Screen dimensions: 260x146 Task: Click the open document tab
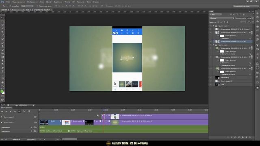[26, 10]
